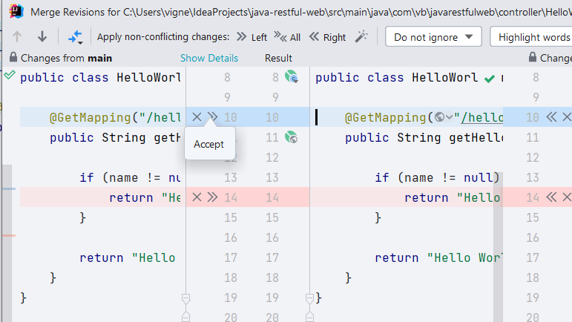Screen dimensions: 572x322
Task: Ignore left change on line 10
Action: pyautogui.click(x=197, y=117)
